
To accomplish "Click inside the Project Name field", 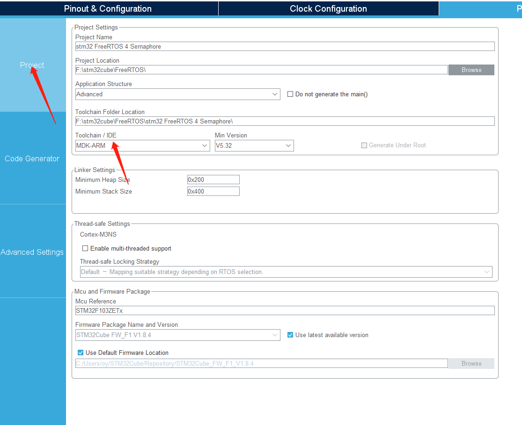I will click(x=285, y=46).
